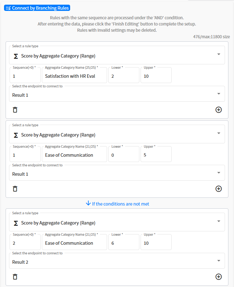Edit Upper field containing 5
Screen dimensions: 234x287
[156, 154]
